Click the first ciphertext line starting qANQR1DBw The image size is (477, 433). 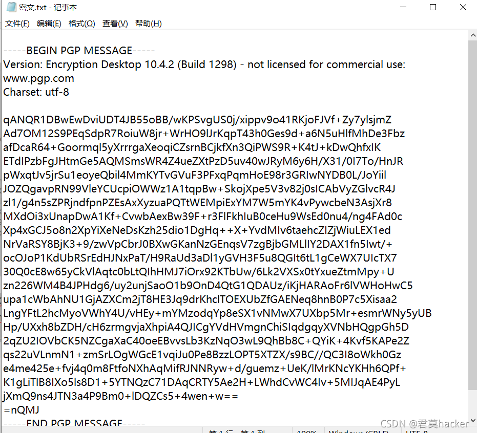click(197, 120)
